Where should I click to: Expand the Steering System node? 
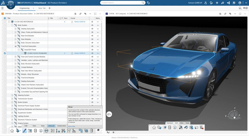tap(12, 95)
